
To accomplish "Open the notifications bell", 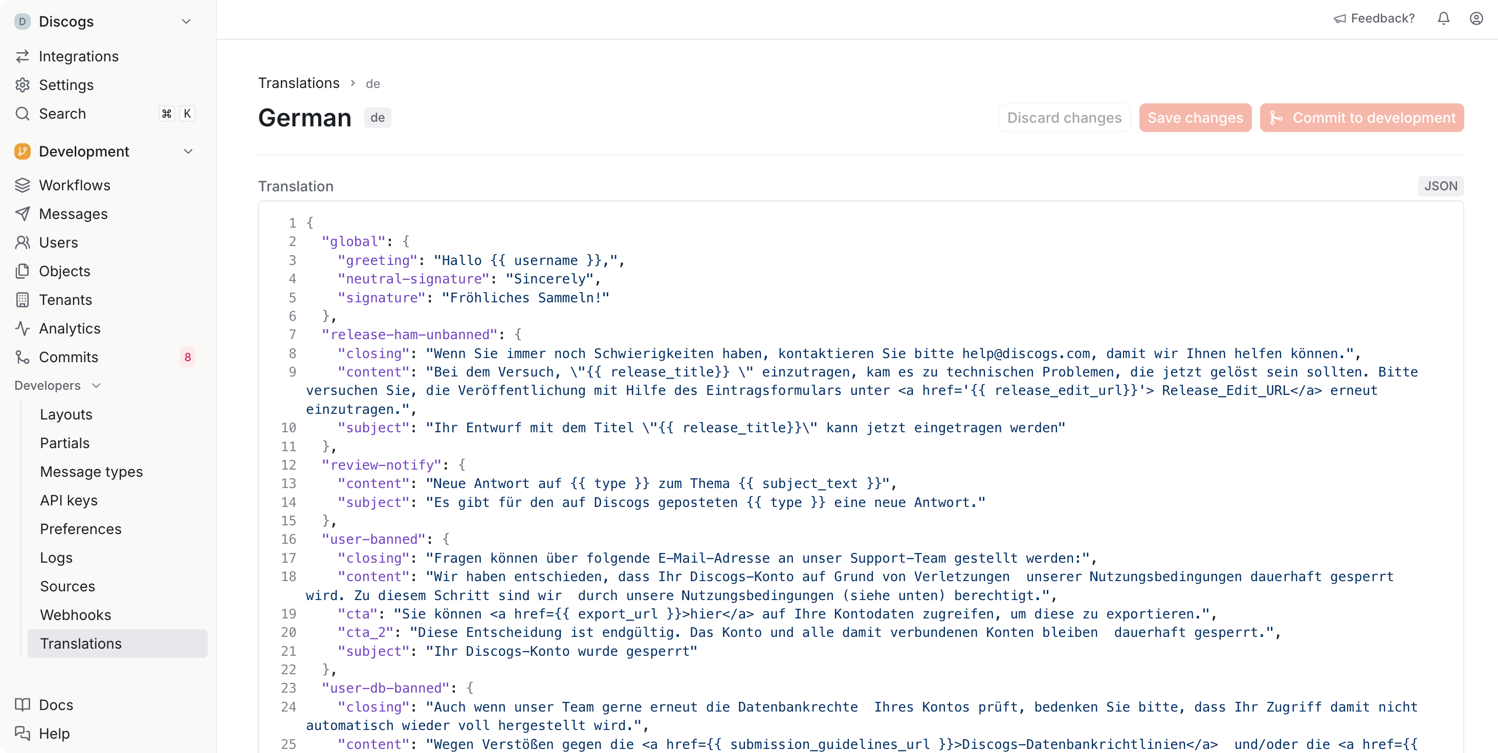I will tap(1443, 18).
